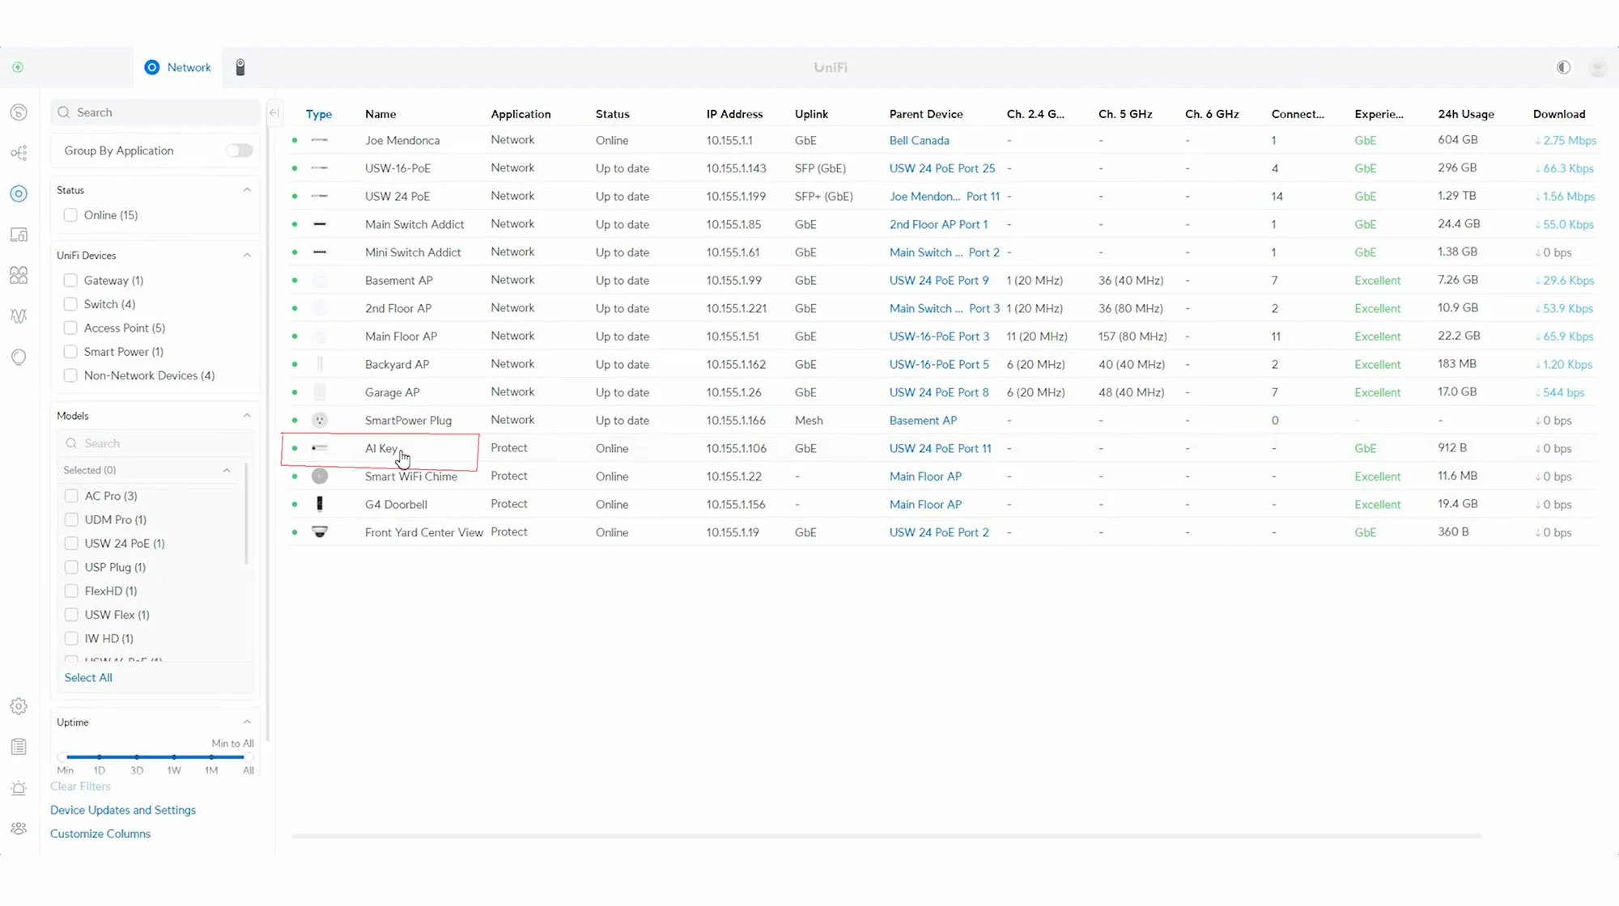Collapse the Status filter section
Image resolution: width=1619 pixels, height=906 pixels.
point(247,190)
